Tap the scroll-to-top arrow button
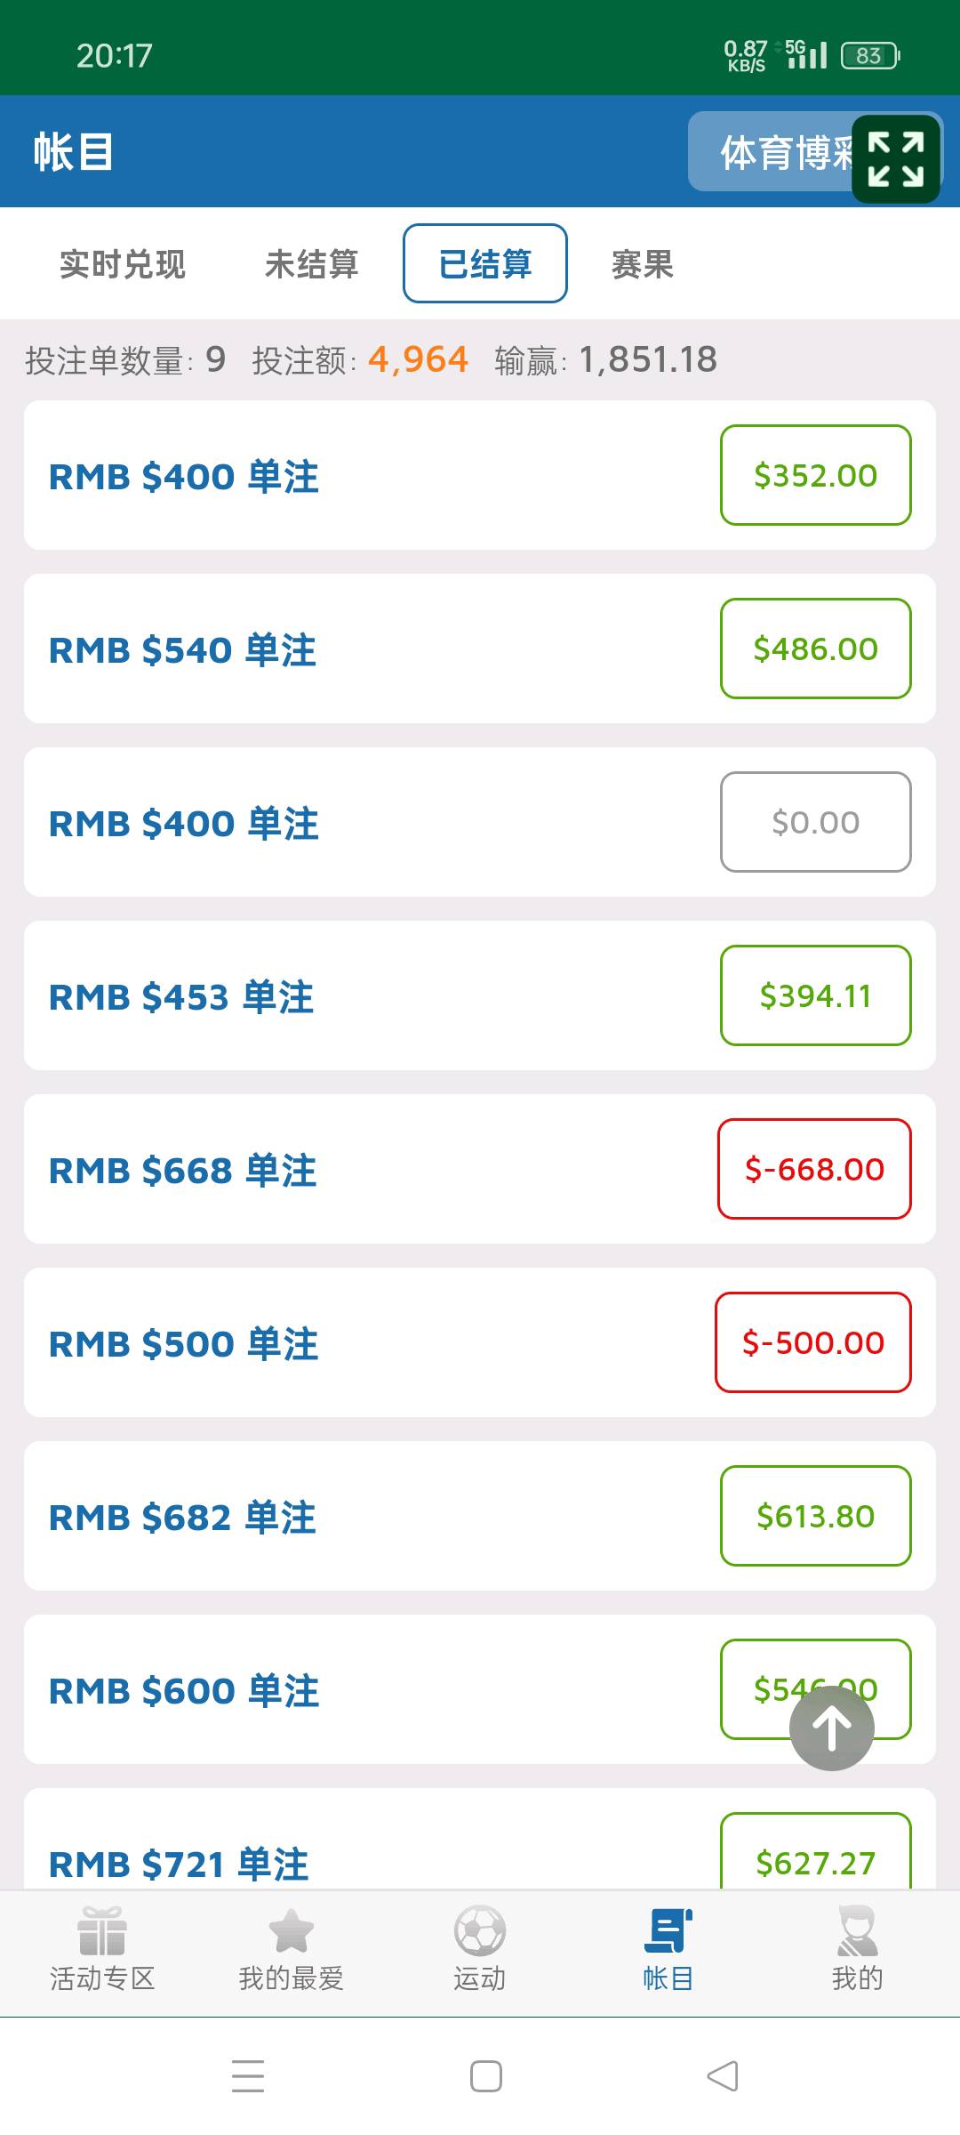The height and width of the screenshot is (2135, 960). pos(832,1728)
